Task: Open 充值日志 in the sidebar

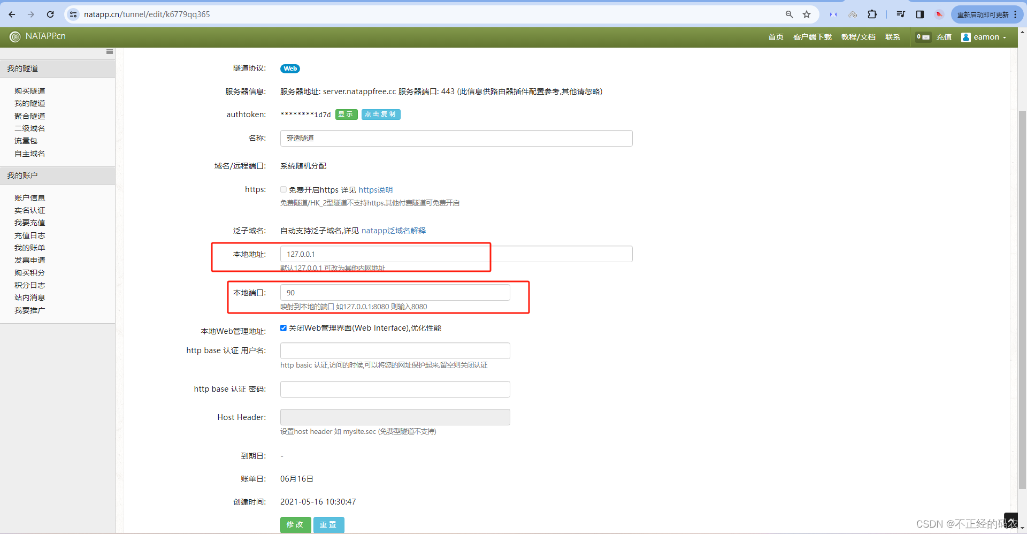Action: coord(29,235)
